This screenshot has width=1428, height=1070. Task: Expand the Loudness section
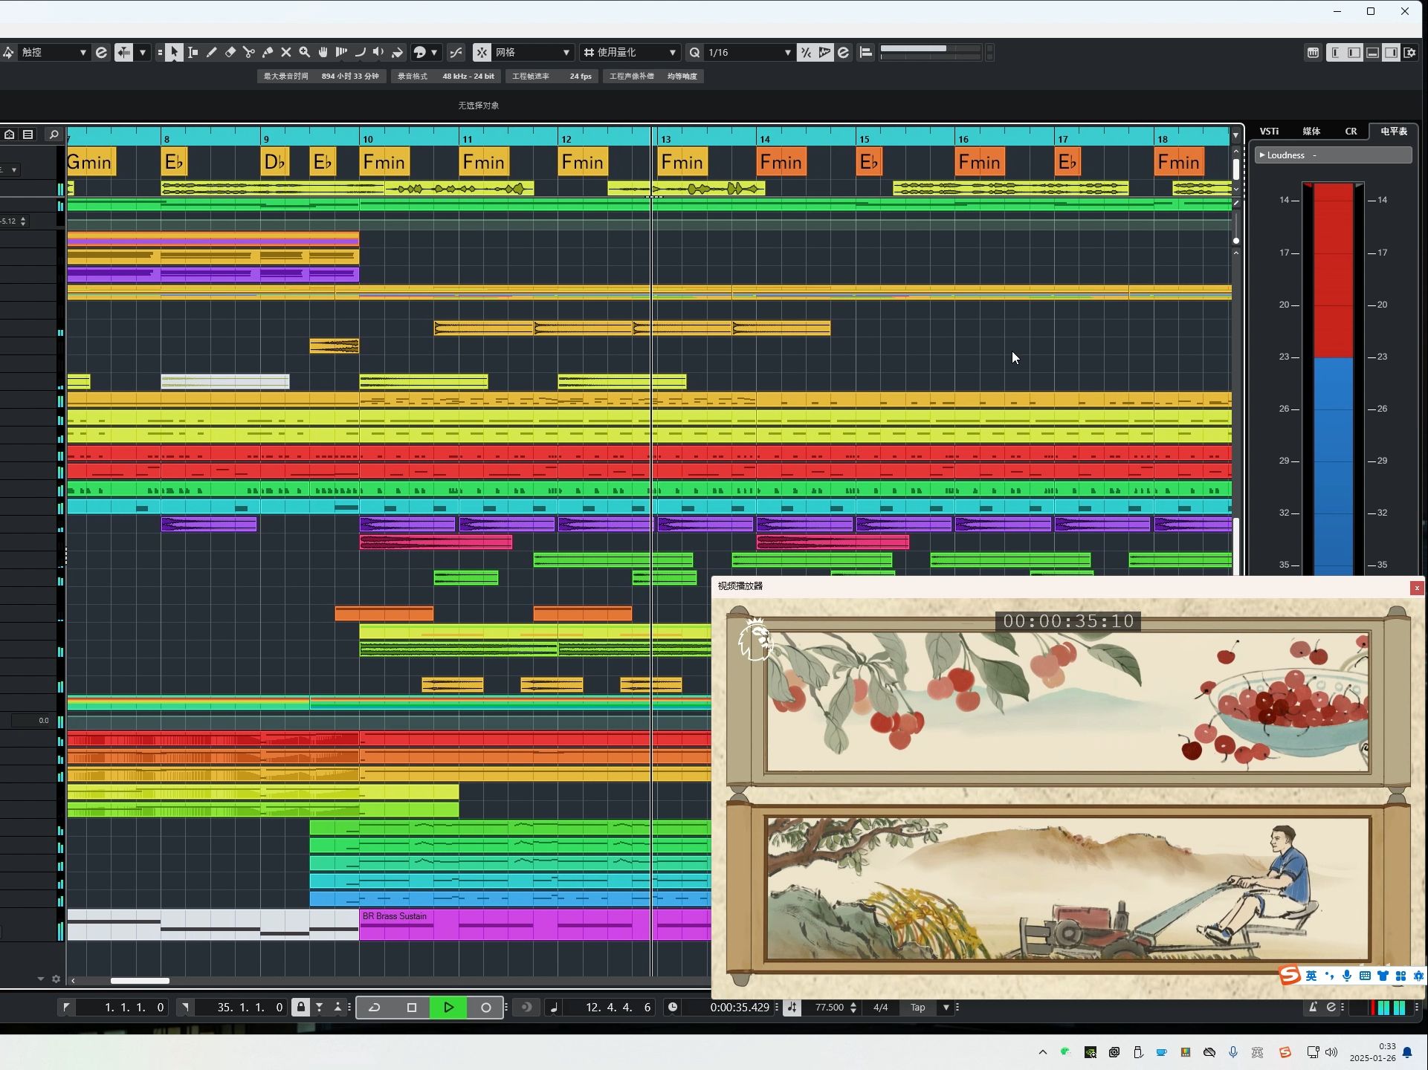point(1261,155)
